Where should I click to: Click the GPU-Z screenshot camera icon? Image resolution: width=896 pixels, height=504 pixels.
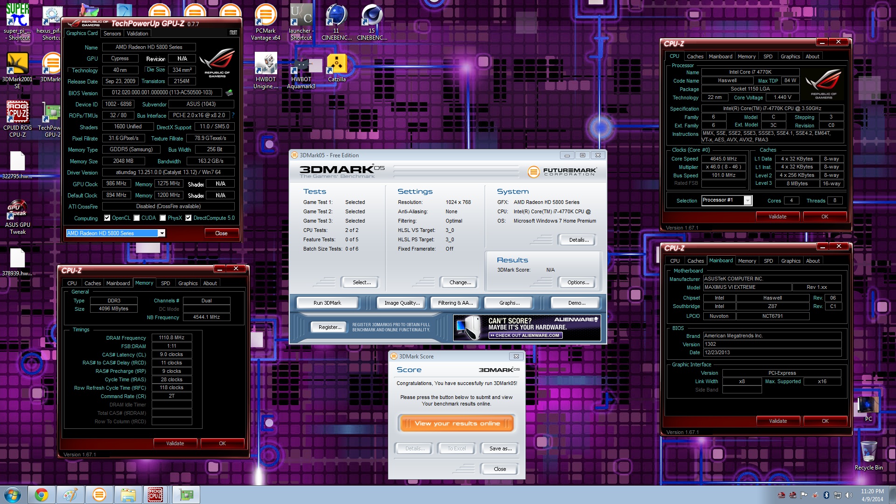[233, 33]
